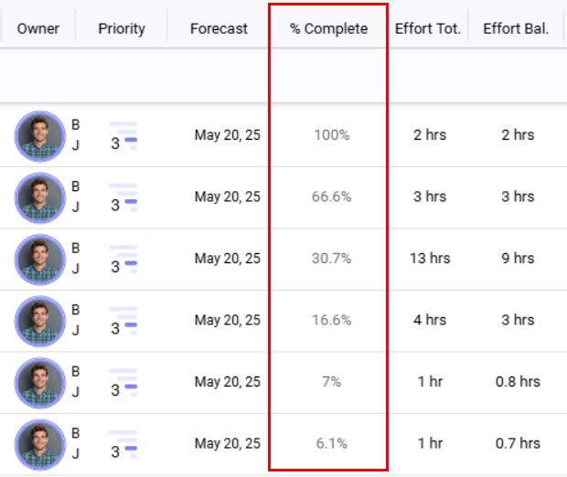
Task: Click owner avatar in the 100% row
Action: point(39,136)
